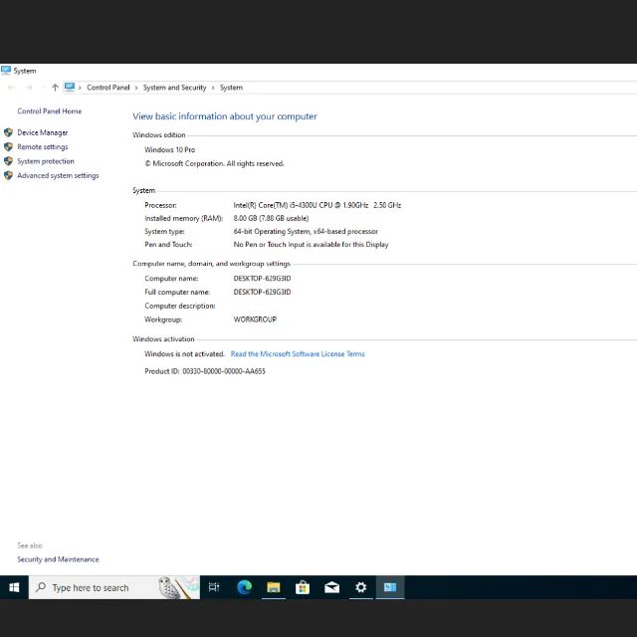637x637 pixels.
Task: Click the System icon in title bar
Action: (x=6, y=71)
